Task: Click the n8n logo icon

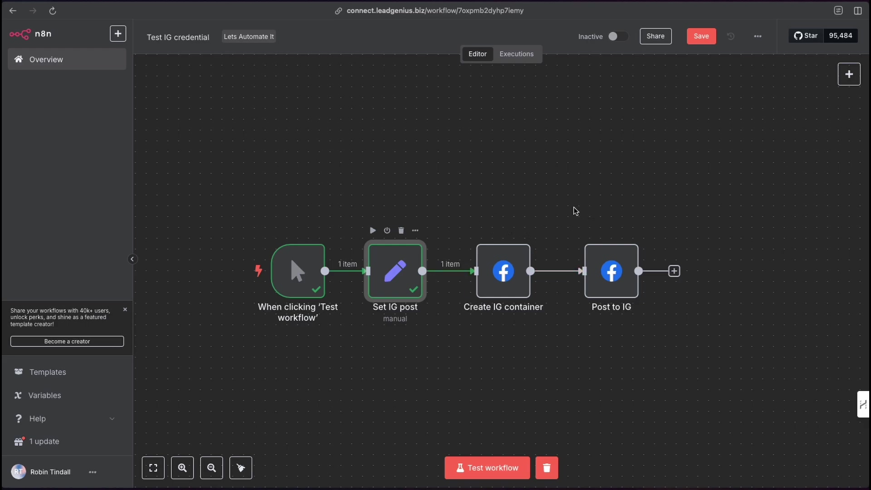Action: coord(20,34)
